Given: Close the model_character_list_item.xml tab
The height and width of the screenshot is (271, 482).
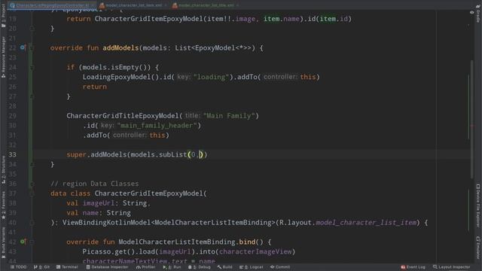Looking at the screenshot, I should (x=166, y=5).
